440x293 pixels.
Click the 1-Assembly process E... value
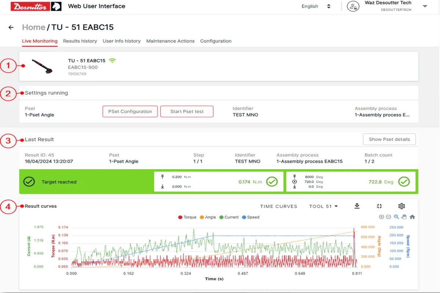click(382, 115)
